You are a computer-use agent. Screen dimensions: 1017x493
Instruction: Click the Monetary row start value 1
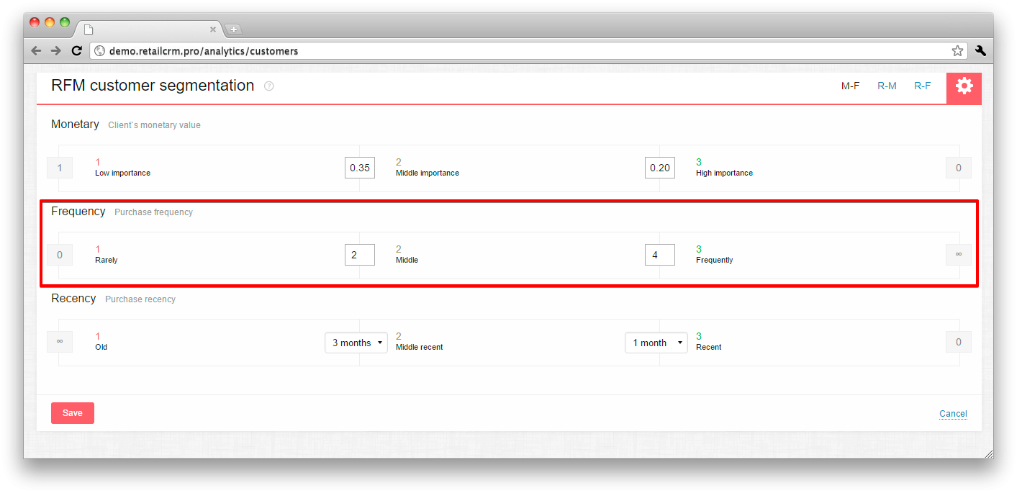pos(60,168)
